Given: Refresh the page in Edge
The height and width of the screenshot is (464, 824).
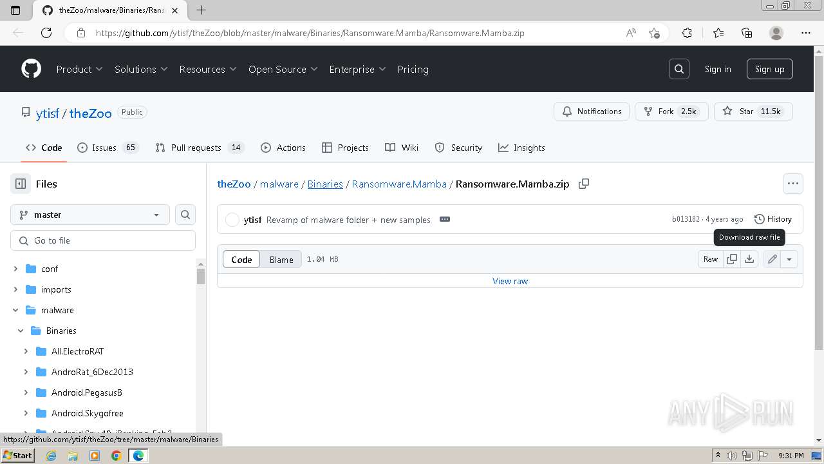Looking at the screenshot, I should point(46,33).
